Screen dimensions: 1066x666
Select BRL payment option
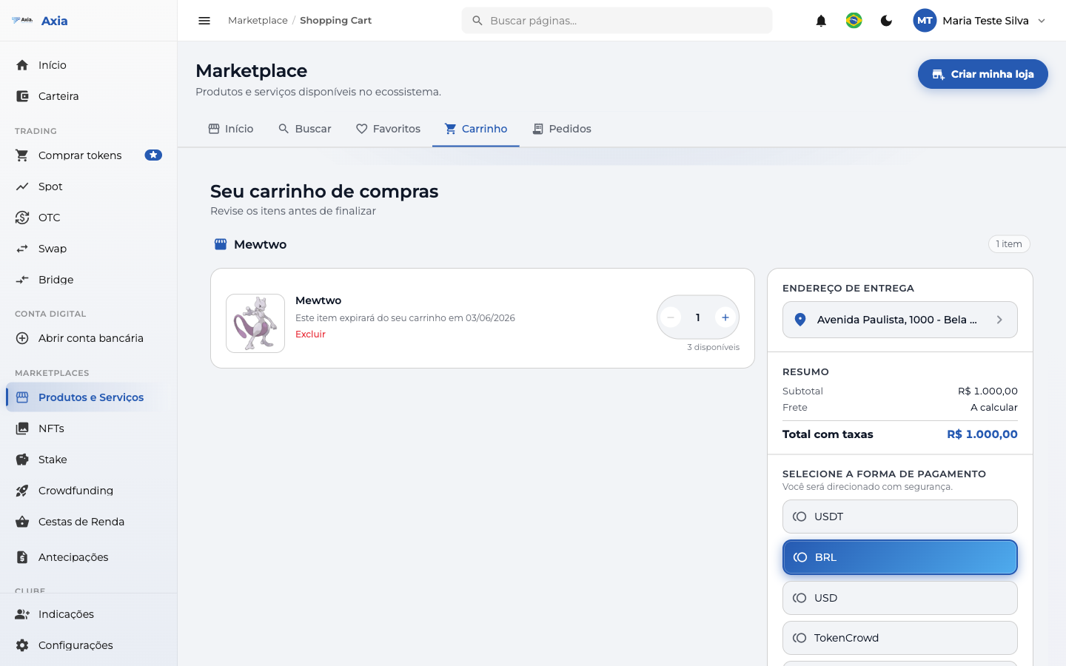coord(900,557)
